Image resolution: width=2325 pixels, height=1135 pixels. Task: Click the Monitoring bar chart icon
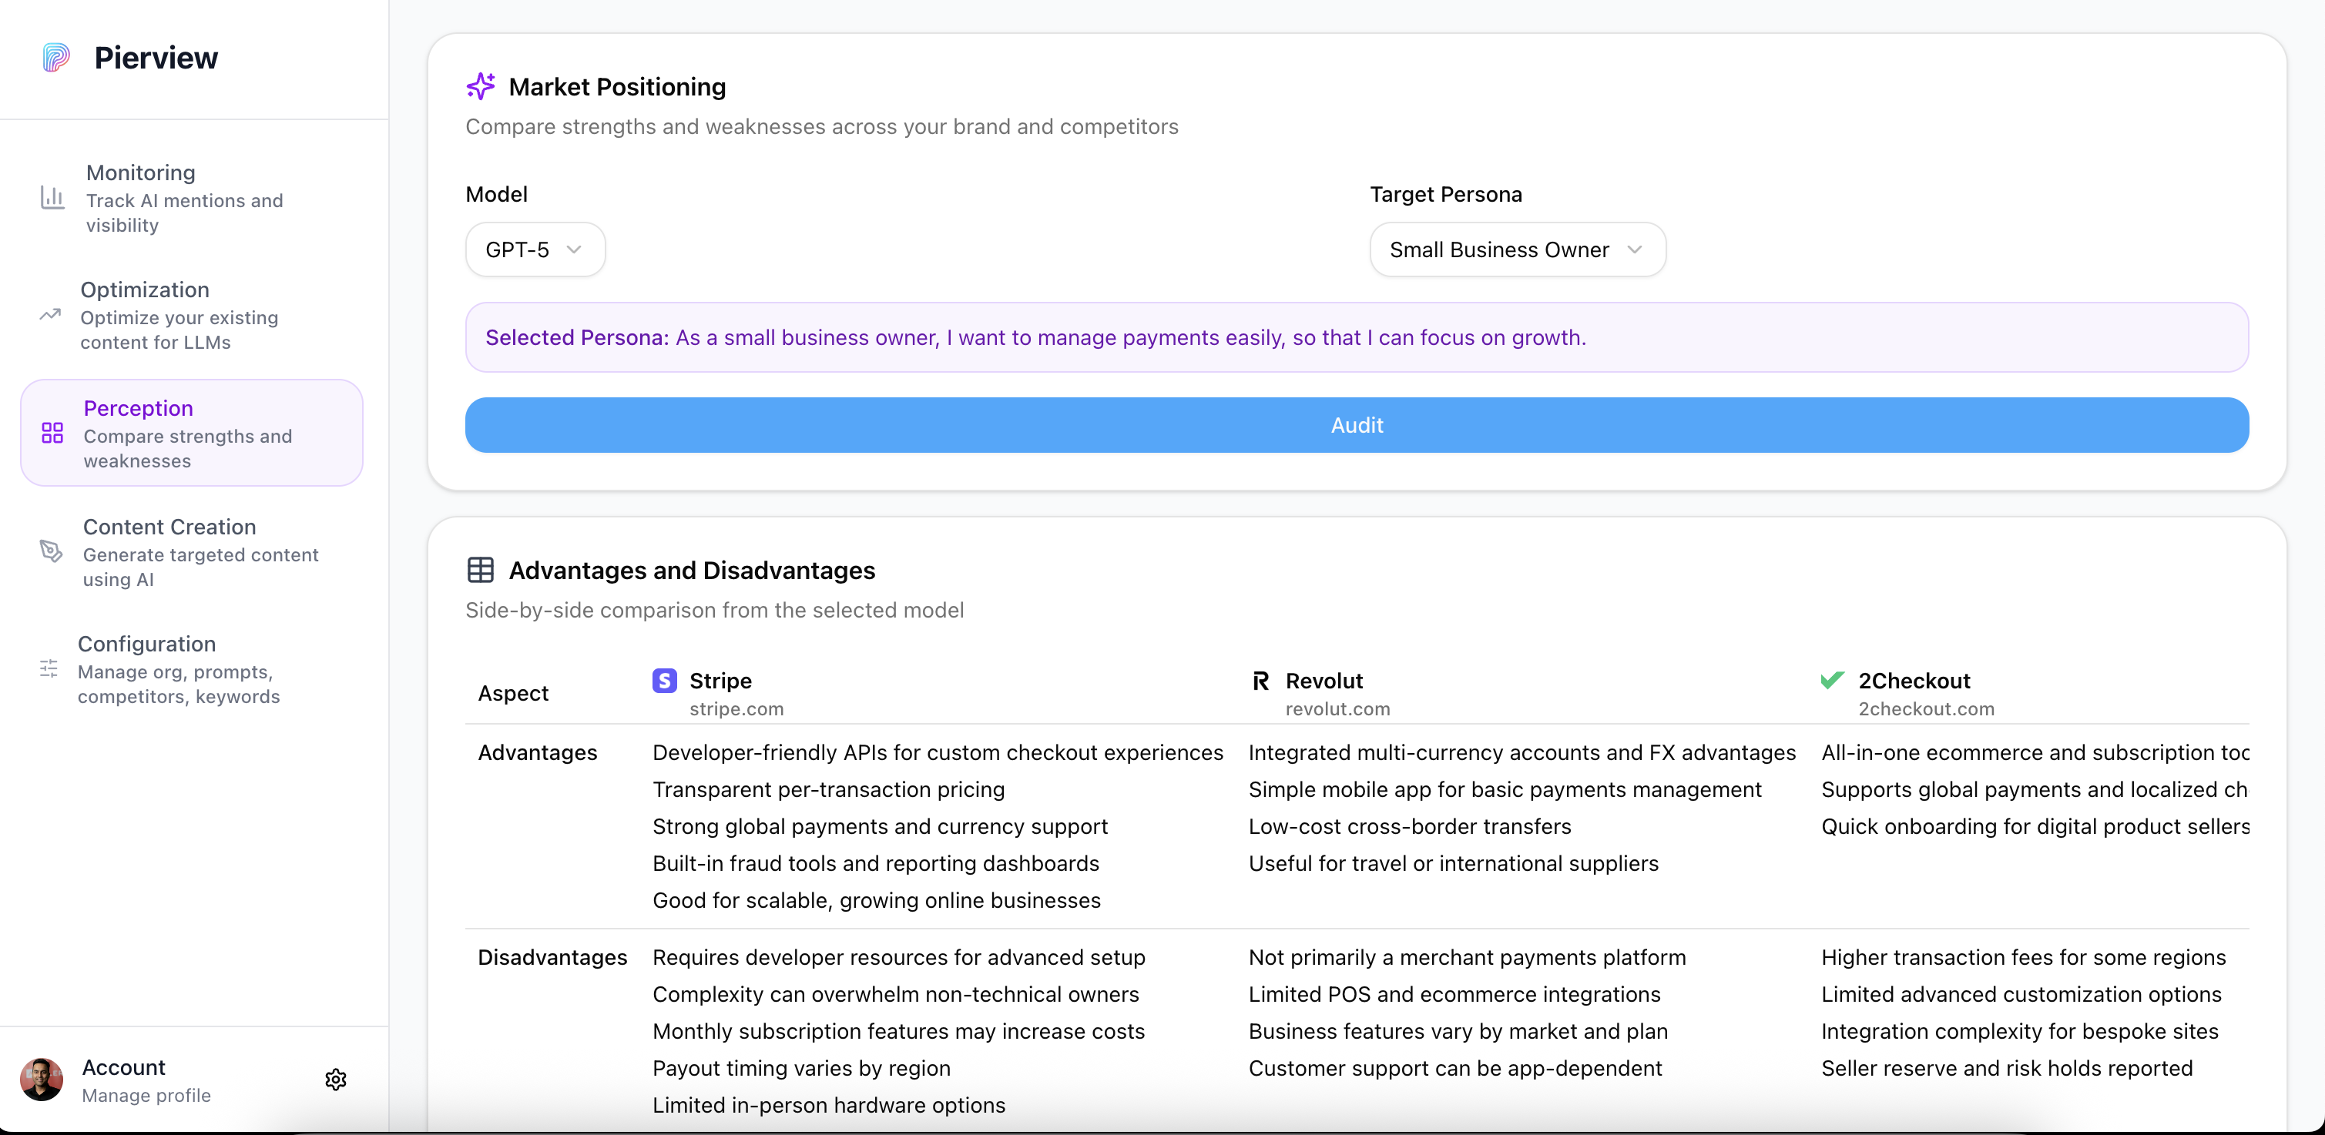(52, 198)
